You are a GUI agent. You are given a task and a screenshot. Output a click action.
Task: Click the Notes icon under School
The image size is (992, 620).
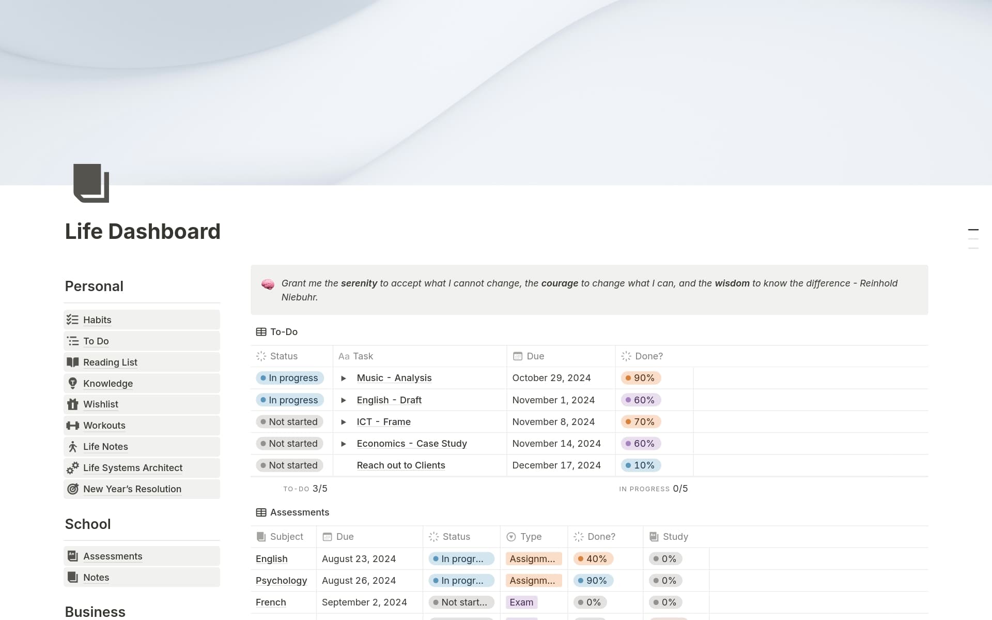72,578
